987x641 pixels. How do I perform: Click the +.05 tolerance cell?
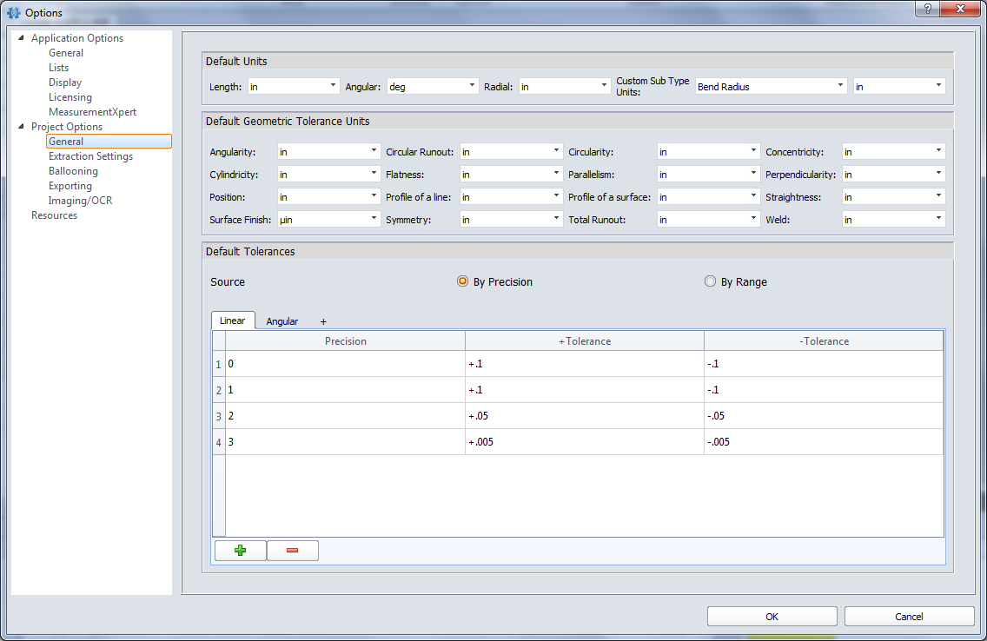[585, 416]
